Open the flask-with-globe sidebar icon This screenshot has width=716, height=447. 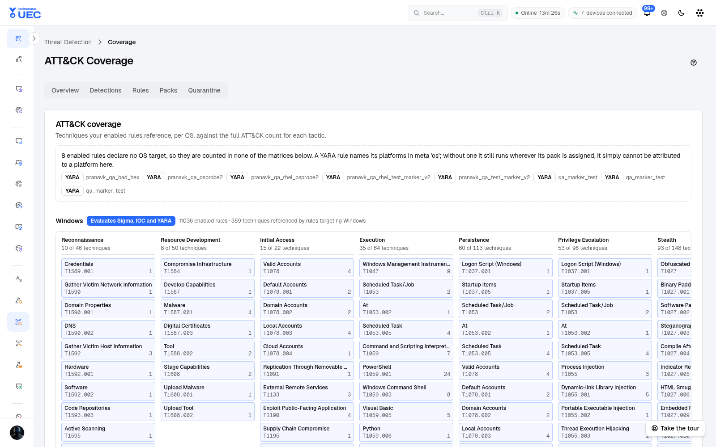coord(18,365)
